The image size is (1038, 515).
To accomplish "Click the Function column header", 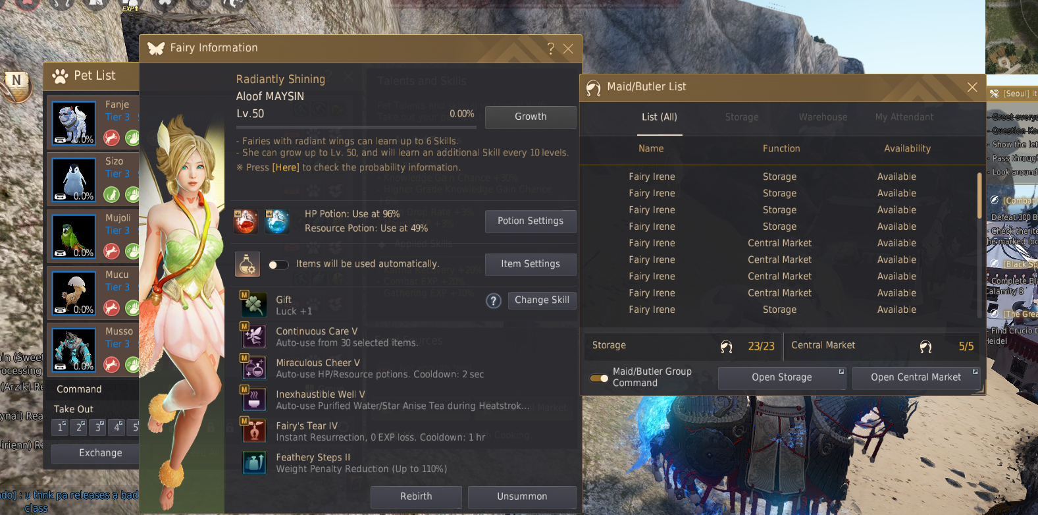I will (781, 149).
